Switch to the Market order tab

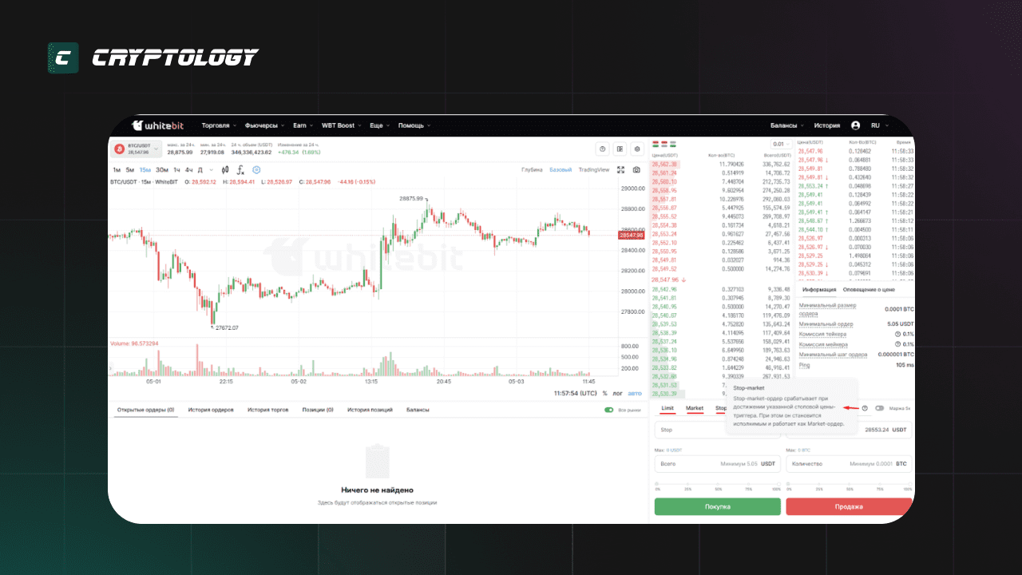coord(695,408)
